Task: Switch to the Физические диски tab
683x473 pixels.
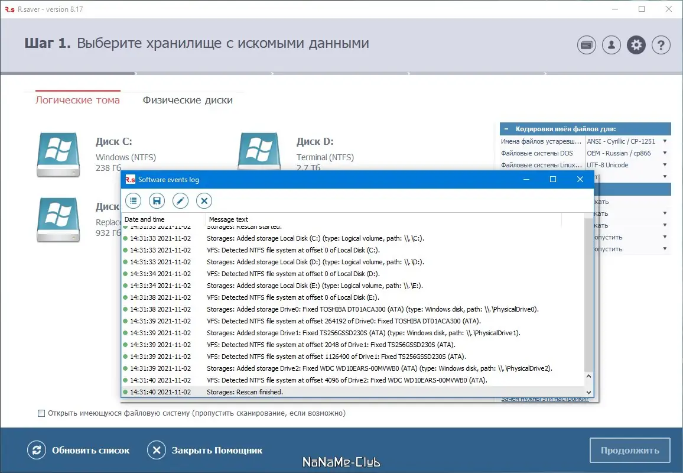Action: tap(188, 100)
